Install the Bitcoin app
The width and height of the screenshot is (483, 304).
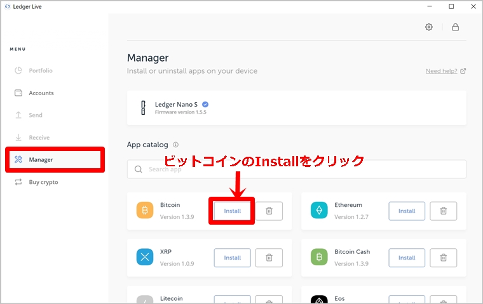coord(232,211)
